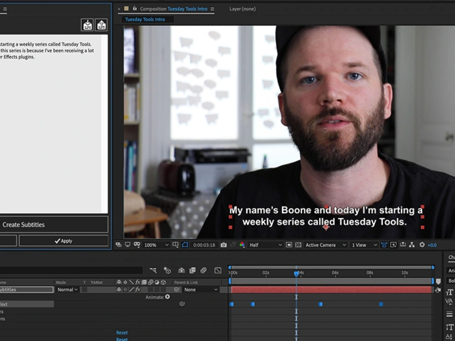
Task: Click the Create Subtitles button
Action: pos(54,225)
